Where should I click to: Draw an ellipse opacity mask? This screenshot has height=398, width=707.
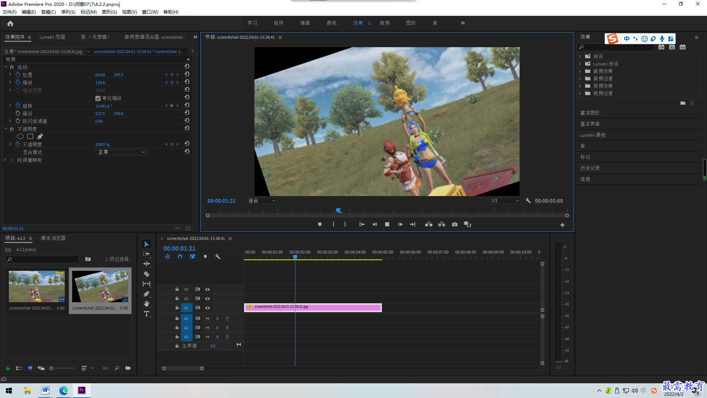point(20,137)
